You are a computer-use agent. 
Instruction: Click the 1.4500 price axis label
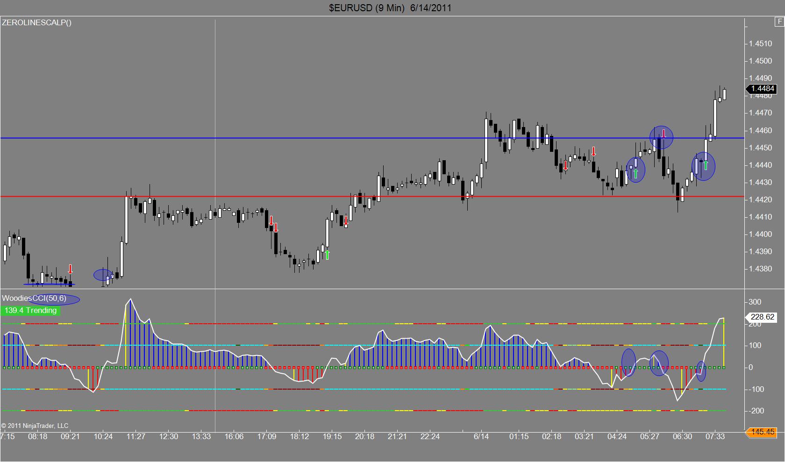[760, 61]
